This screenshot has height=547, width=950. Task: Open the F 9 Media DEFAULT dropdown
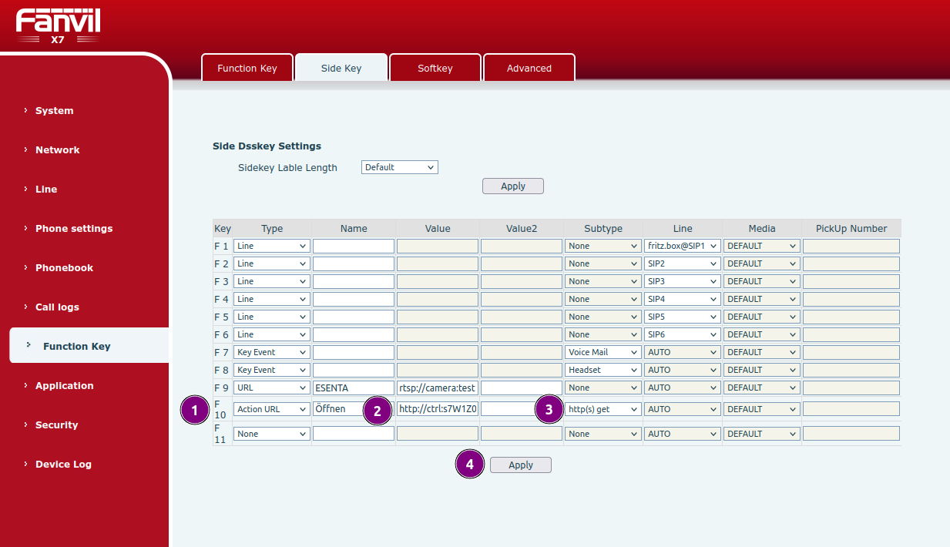click(x=762, y=388)
